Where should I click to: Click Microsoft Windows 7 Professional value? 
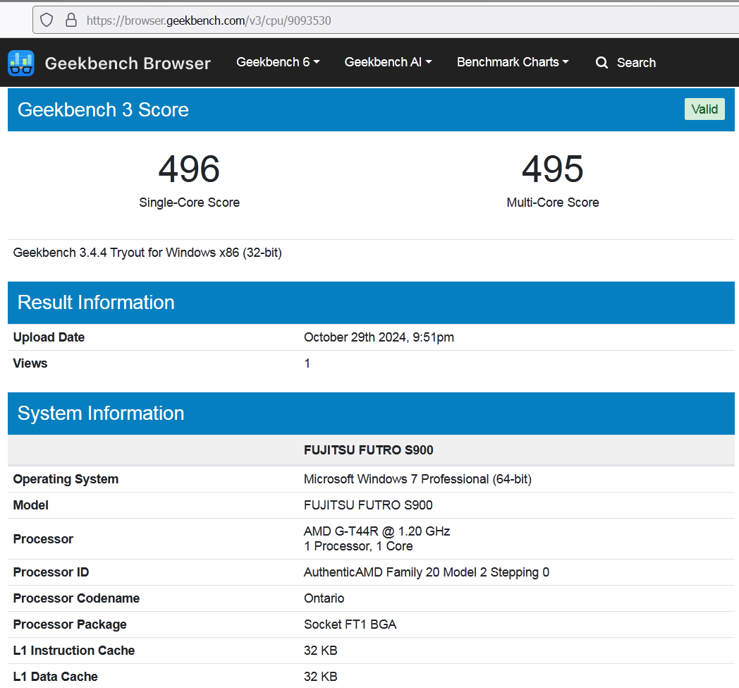[x=417, y=479]
